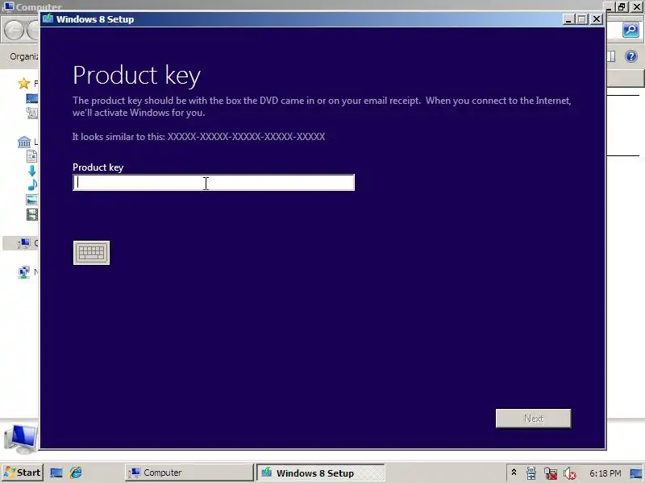645x483 pixels.
Task: Show hidden tray icons chevron
Action: [x=514, y=473]
